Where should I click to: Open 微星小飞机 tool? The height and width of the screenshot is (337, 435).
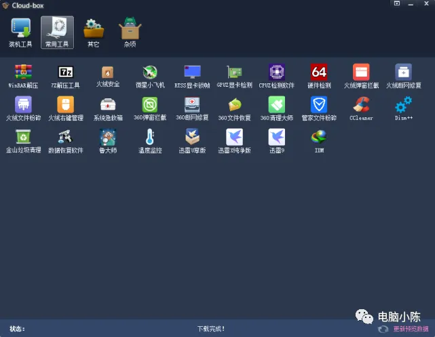(150, 76)
